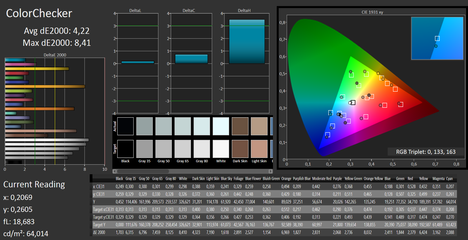Viewport: 468px width, 240px height.
Task: Click the 'Blue Sky' column header in the table
Action: [x=226, y=179]
